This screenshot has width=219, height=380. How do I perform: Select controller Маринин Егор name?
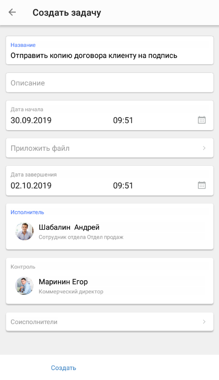[x=63, y=282]
